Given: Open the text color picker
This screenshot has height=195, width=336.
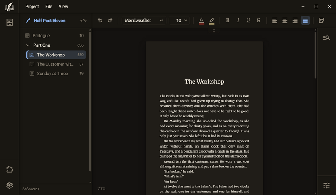Looking at the screenshot, I should [x=201, y=21].
